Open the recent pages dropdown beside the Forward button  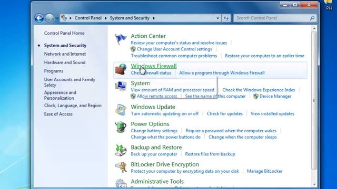click(57, 18)
